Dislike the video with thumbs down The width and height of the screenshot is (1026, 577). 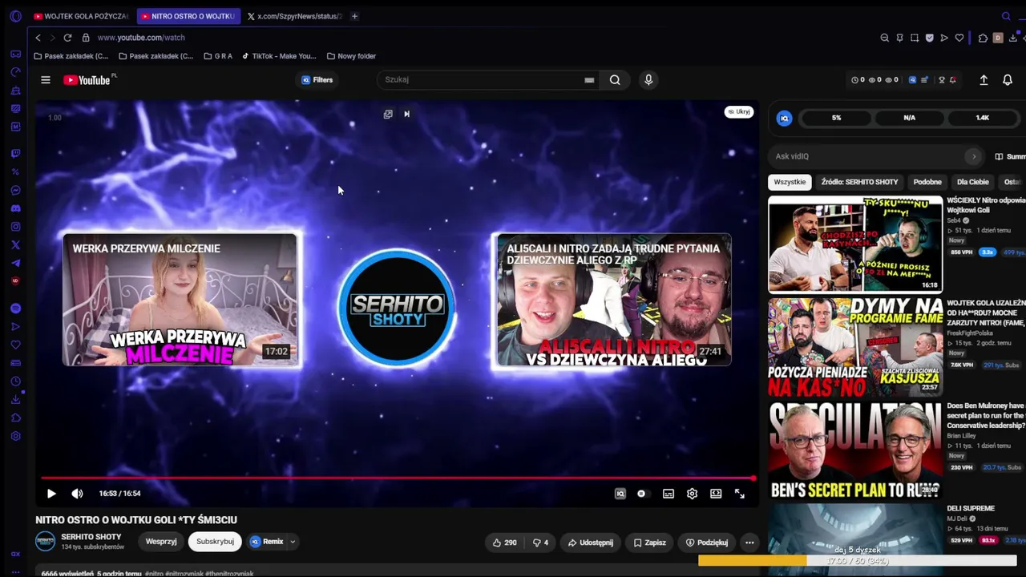(541, 543)
